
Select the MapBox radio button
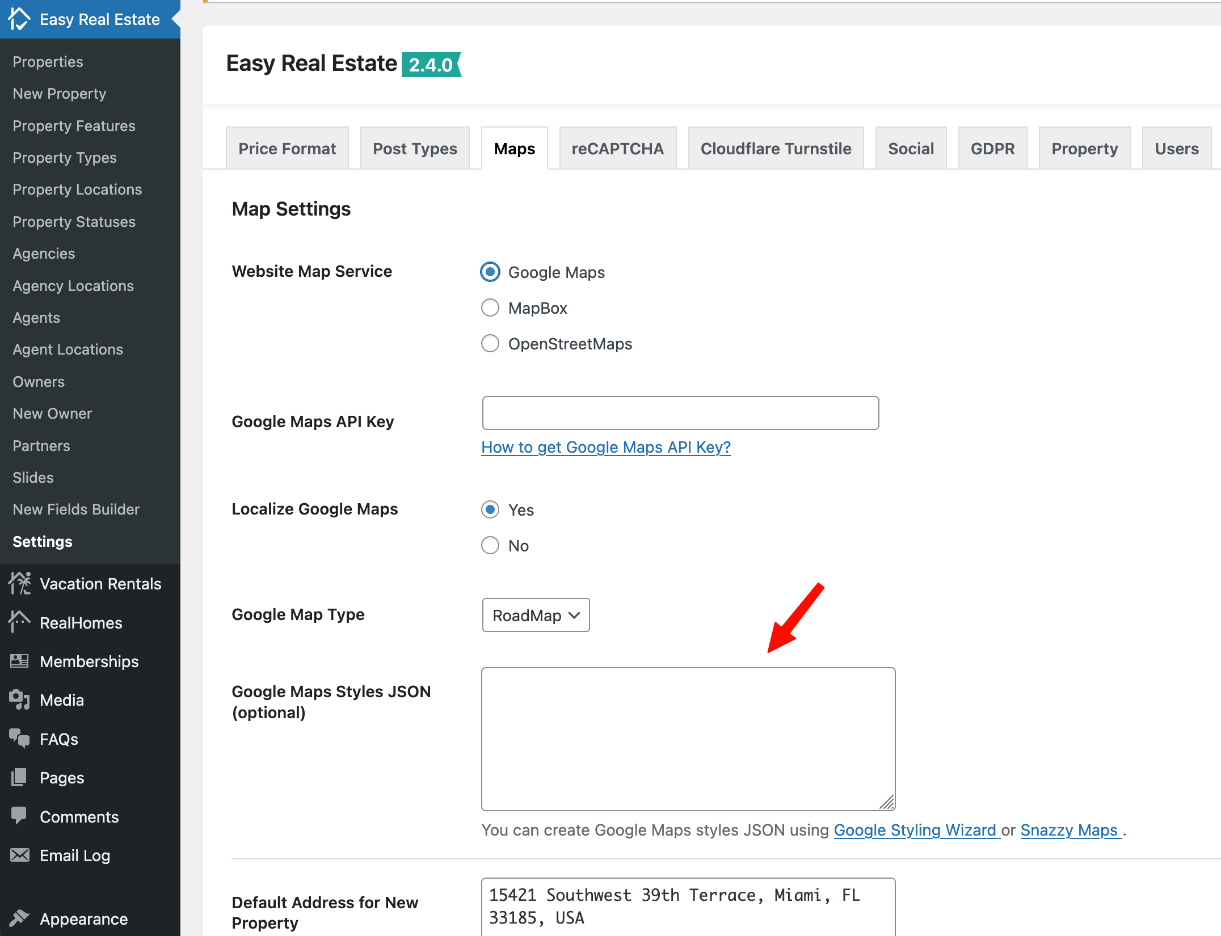tap(490, 308)
